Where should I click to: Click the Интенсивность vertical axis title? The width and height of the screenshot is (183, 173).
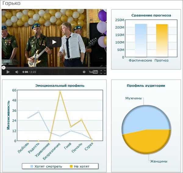(8, 115)
